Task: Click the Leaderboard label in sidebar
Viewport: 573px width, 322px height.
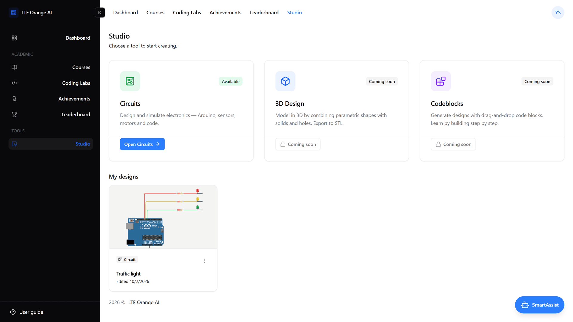Action: coord(76,114)
